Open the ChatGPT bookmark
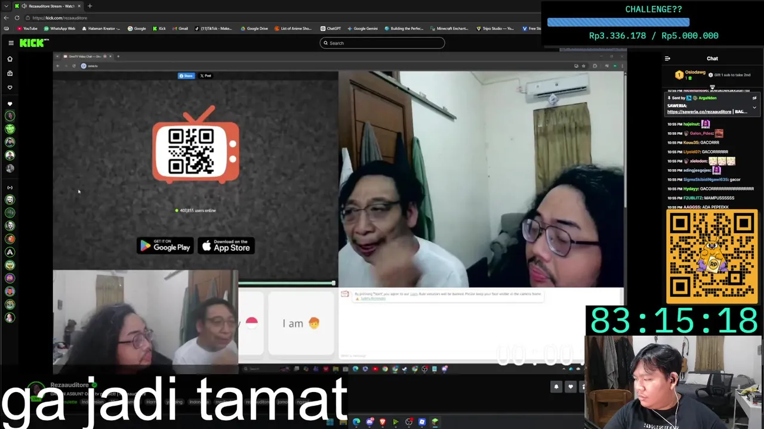The height and width of the screenshot is (429, 764). click(x=331, y=28)
